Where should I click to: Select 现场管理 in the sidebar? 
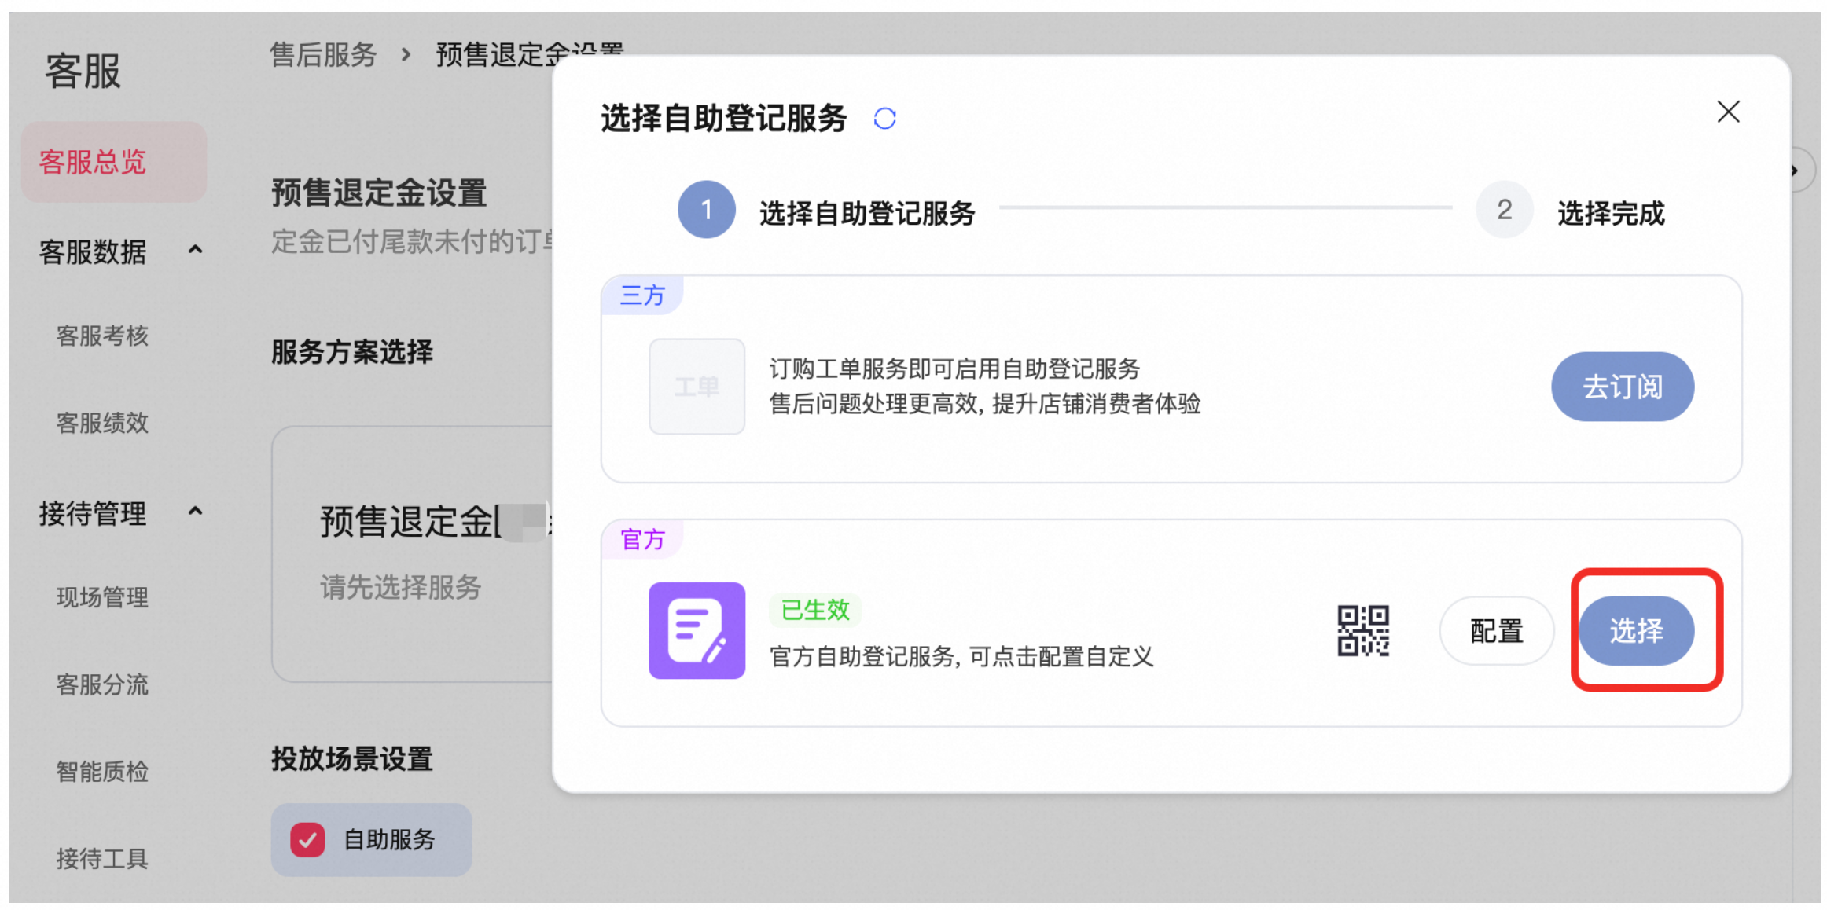[102, 598]
